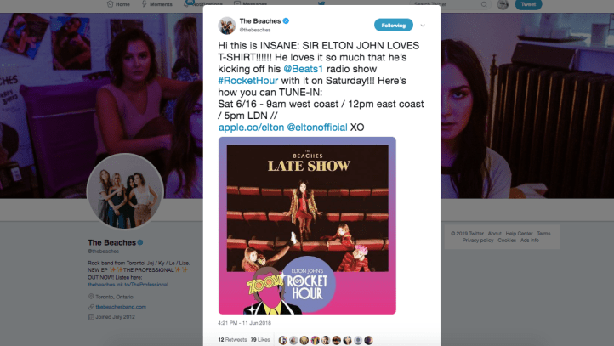The width and height of the screenshot is (614, 346).
Task: Toggle the Following button on the tweet
Action: 394,25
